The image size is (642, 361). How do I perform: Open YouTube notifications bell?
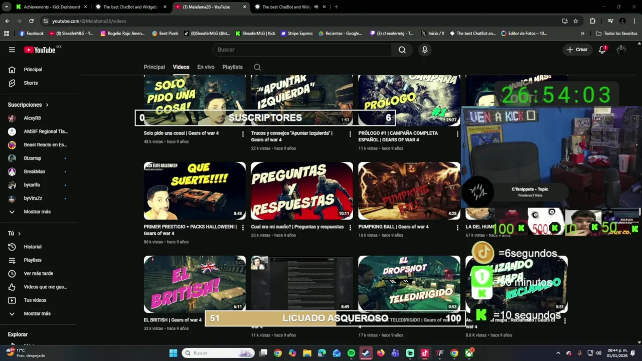click(602, 50)
